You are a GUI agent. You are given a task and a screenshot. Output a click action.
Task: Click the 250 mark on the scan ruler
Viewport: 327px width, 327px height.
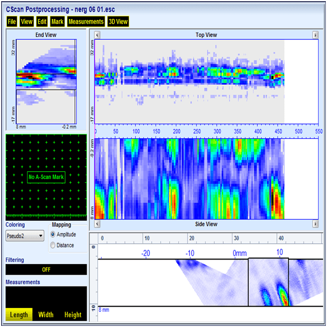(197, 131)
